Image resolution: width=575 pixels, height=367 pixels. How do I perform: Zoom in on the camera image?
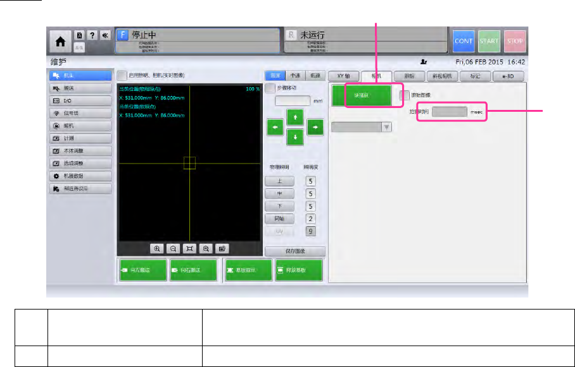157,249
